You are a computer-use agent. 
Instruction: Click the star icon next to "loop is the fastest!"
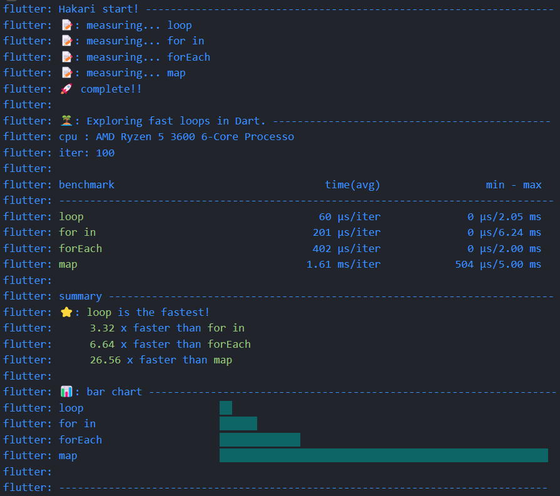pos(65,311)
